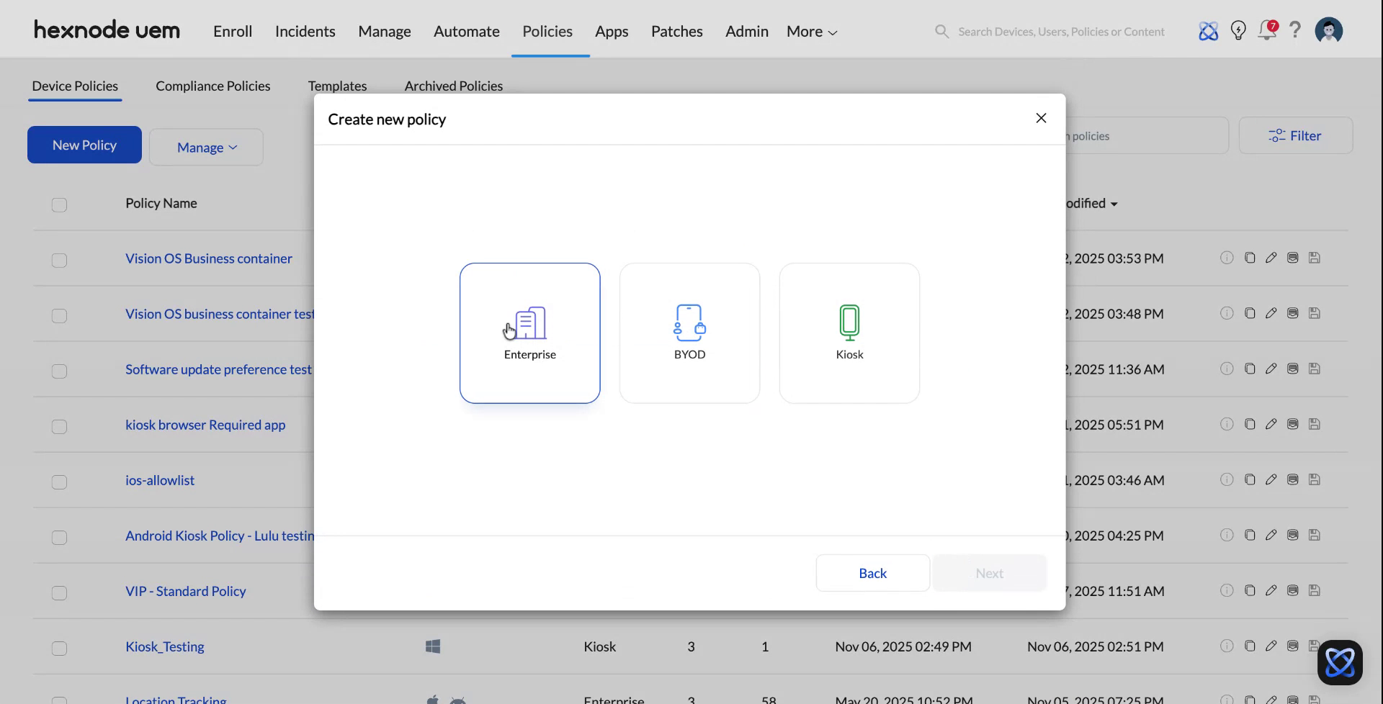Viewport: 1383px width, 704px height.
Task: Check the box beside Software update preference test
Action: coord(59,371)
